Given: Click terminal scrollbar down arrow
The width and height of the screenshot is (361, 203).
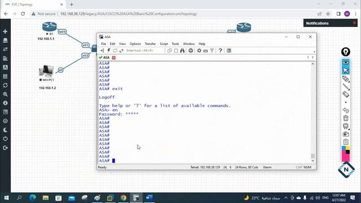Looking at the screenshot, I should click(x=312, y=161).
